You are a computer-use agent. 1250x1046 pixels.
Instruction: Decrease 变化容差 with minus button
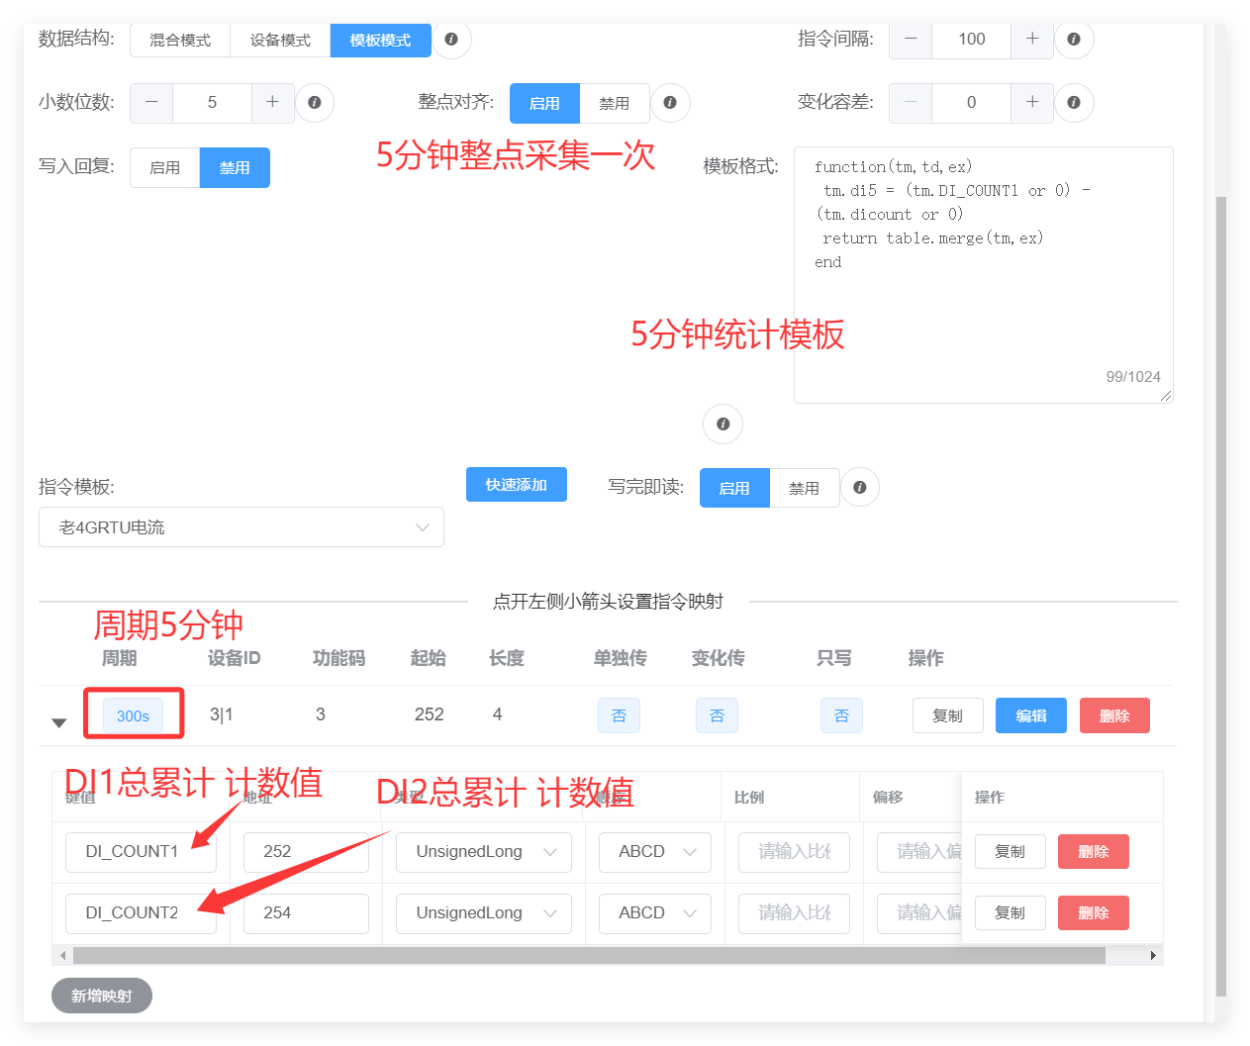[911, 103]
